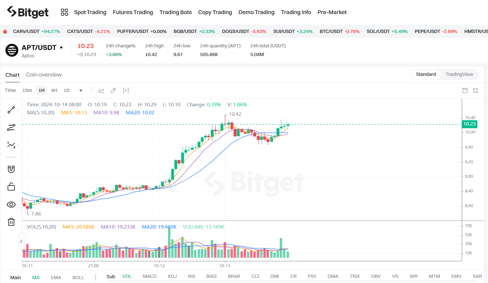The width and height of the screenshot is (488, 283).
Task: Click DOGS/USDT ticker link
Action: (244, 31)
